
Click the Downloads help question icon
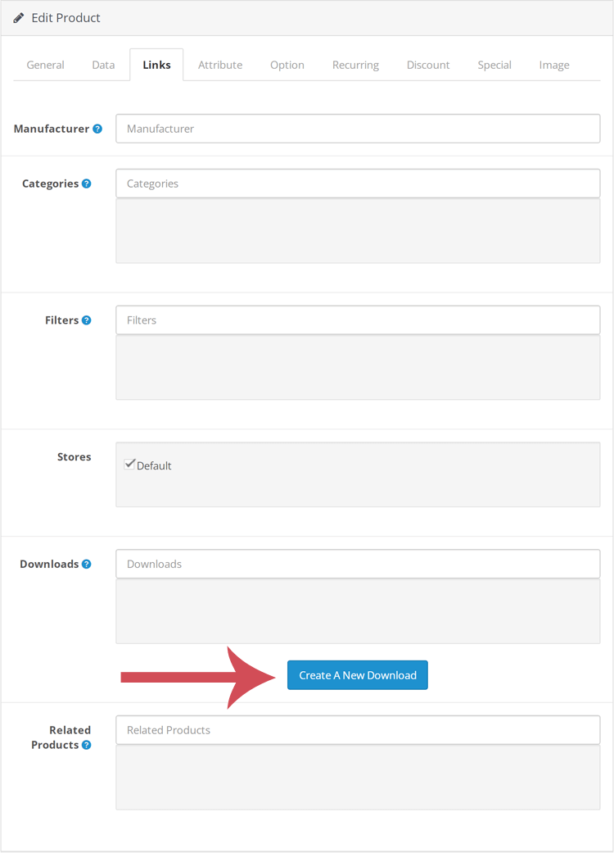pyautogui.click(x=87, y=564)
